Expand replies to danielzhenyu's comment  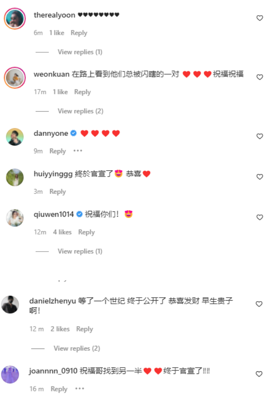tap(77, 348)
